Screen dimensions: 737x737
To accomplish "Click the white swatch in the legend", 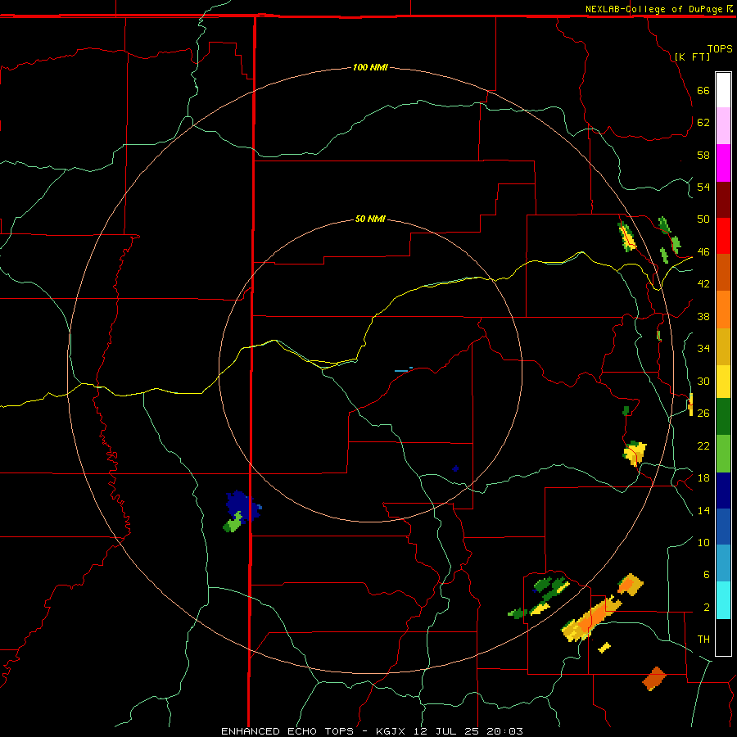I will pyautogui.click(x=723, y=90).
